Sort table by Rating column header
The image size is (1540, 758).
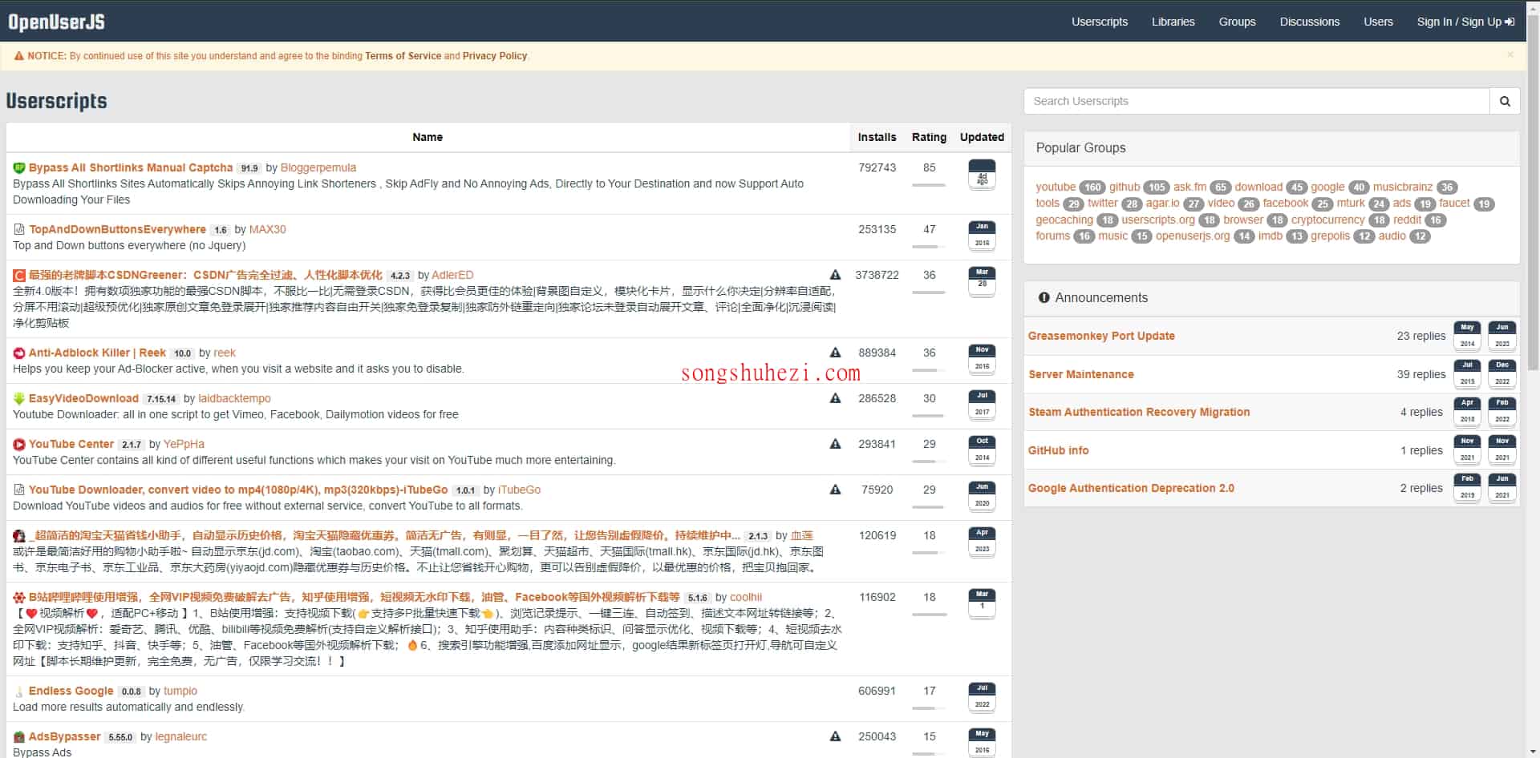coord(929,137)
